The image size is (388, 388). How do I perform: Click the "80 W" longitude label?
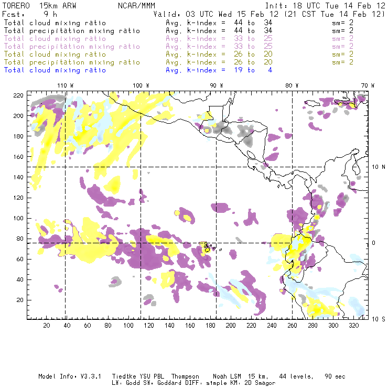tap(292, 85)
